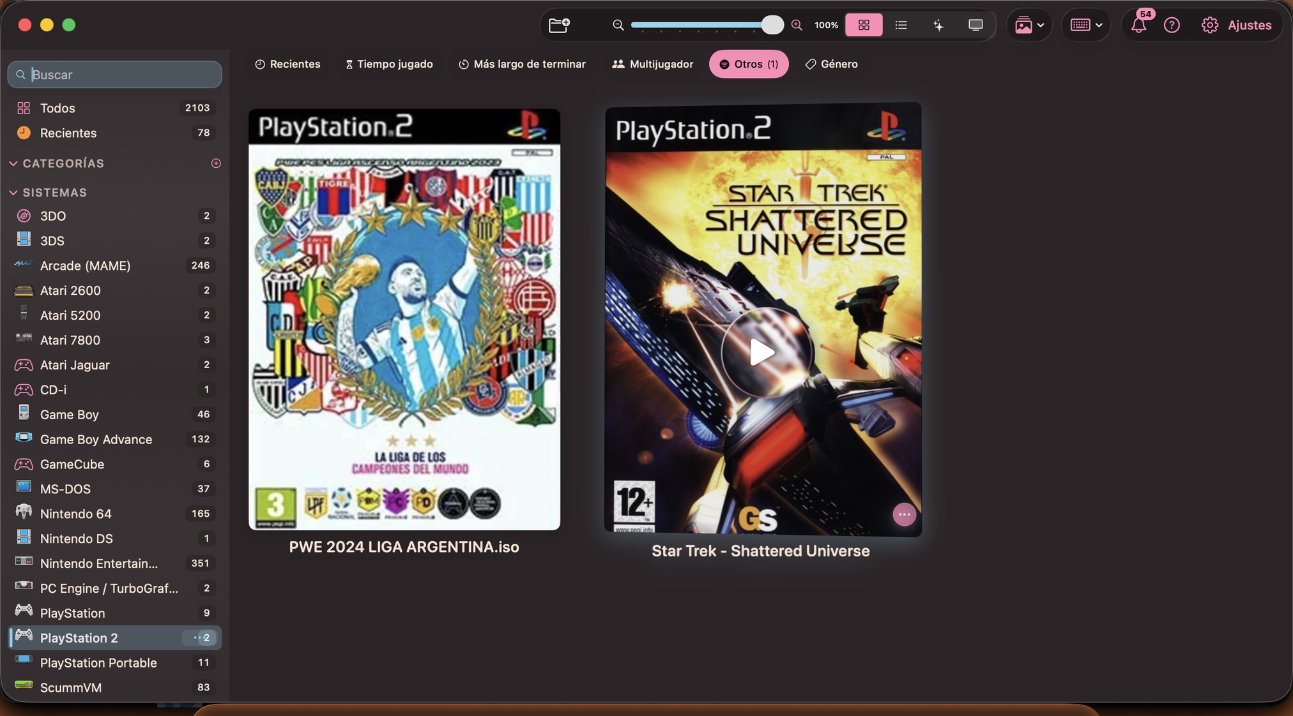Viewport: 1293px width, 716px height.
Task: Add a new category with plus icon
Action: [x=216, y=163]
